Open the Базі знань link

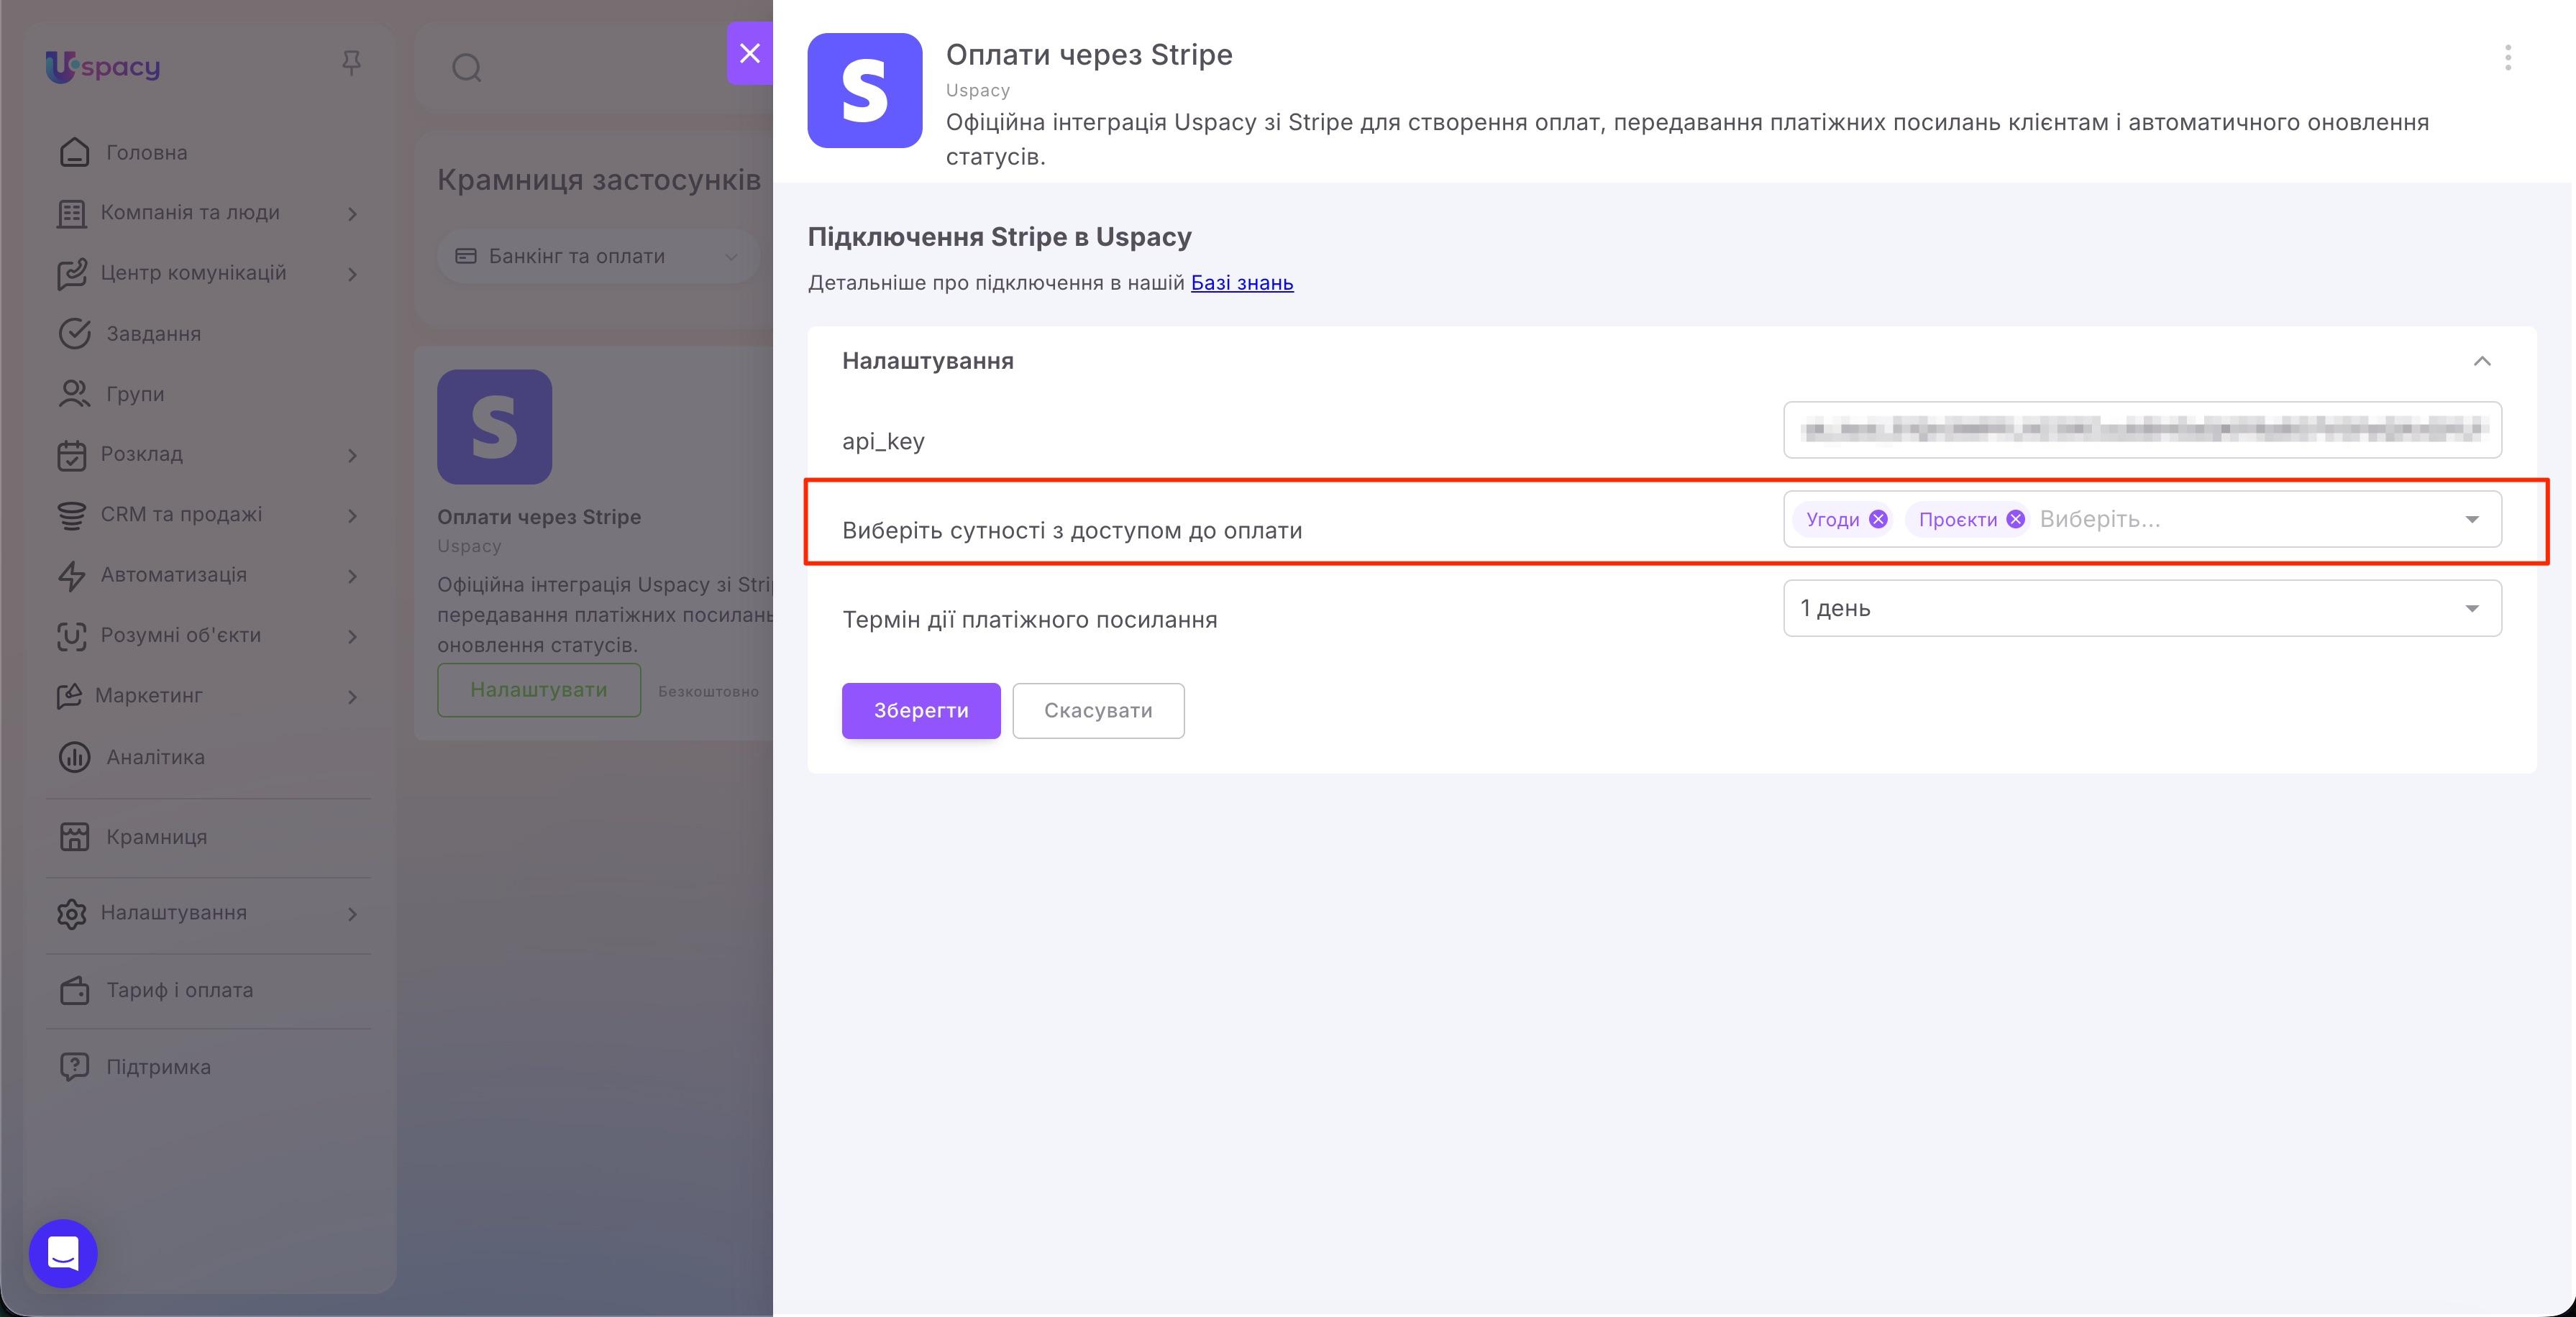(1242, 283)
